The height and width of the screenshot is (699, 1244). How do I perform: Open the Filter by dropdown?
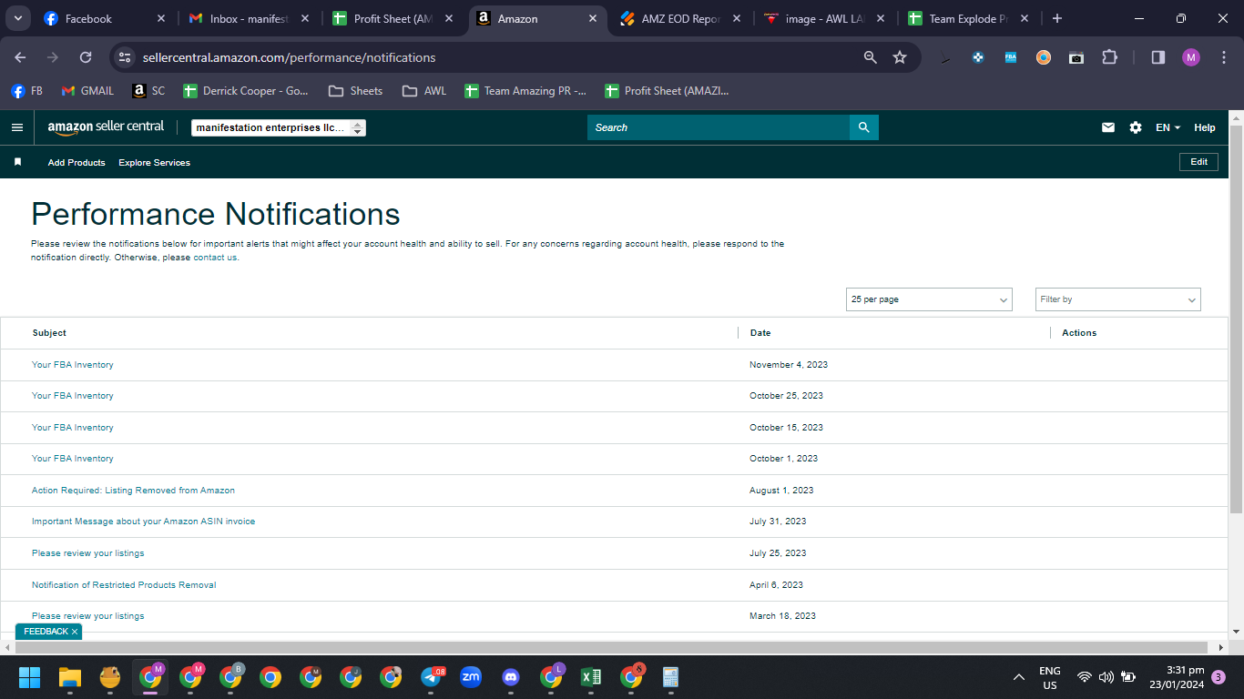tap(1118, 299)
